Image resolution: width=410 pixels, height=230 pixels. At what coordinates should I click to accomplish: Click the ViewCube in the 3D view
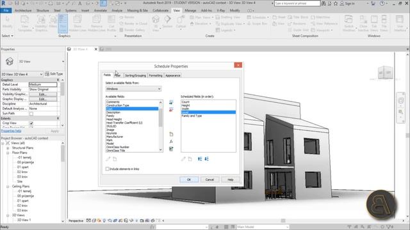385,73
